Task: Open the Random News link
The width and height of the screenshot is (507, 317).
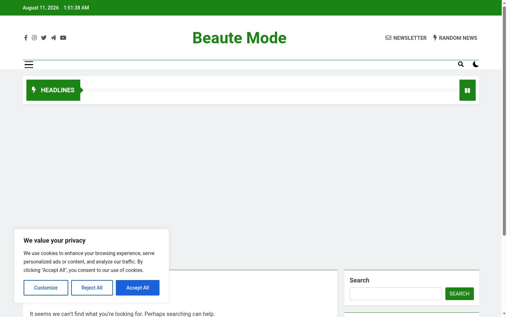Action: (x=455, y=38)
